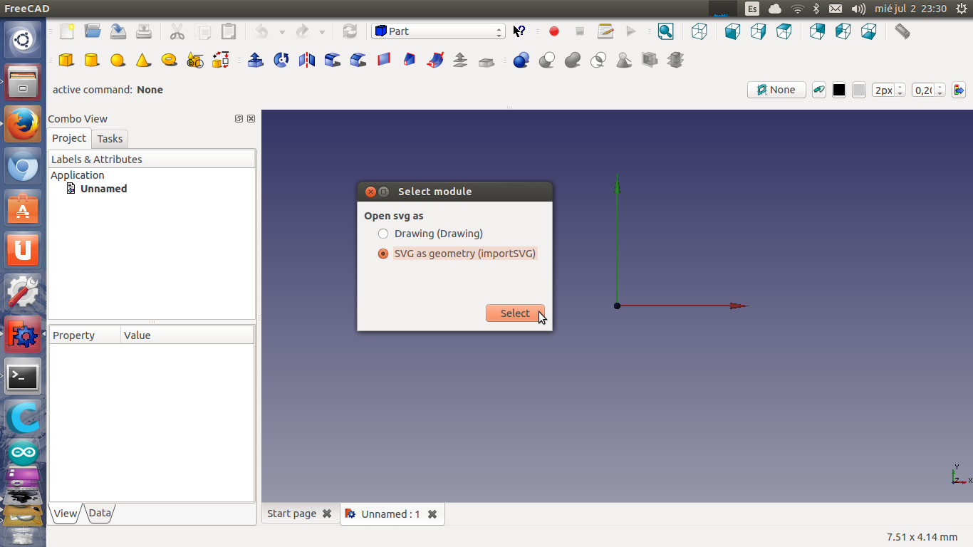Choose SVG as geometry (importSVG) option

(383, 254)
